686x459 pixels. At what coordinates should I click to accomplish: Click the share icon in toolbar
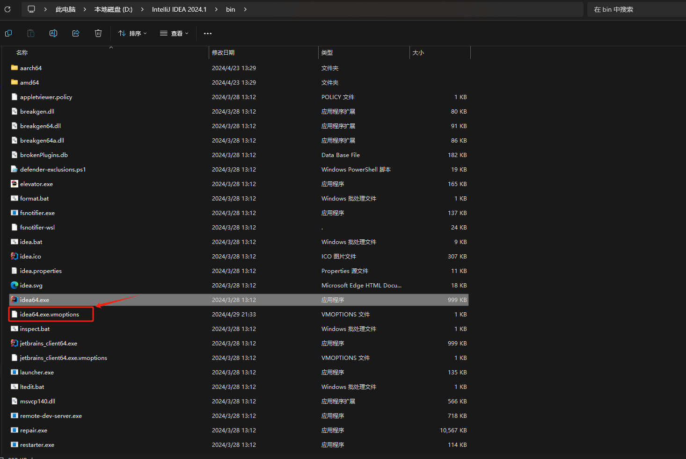pyautogui.click(x=76, y=33)
